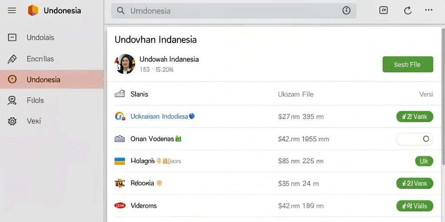The width and height of the screenshot is (445, 222).
Task: Open the three-dots more options menu
Action: click(x=428, y=10)
